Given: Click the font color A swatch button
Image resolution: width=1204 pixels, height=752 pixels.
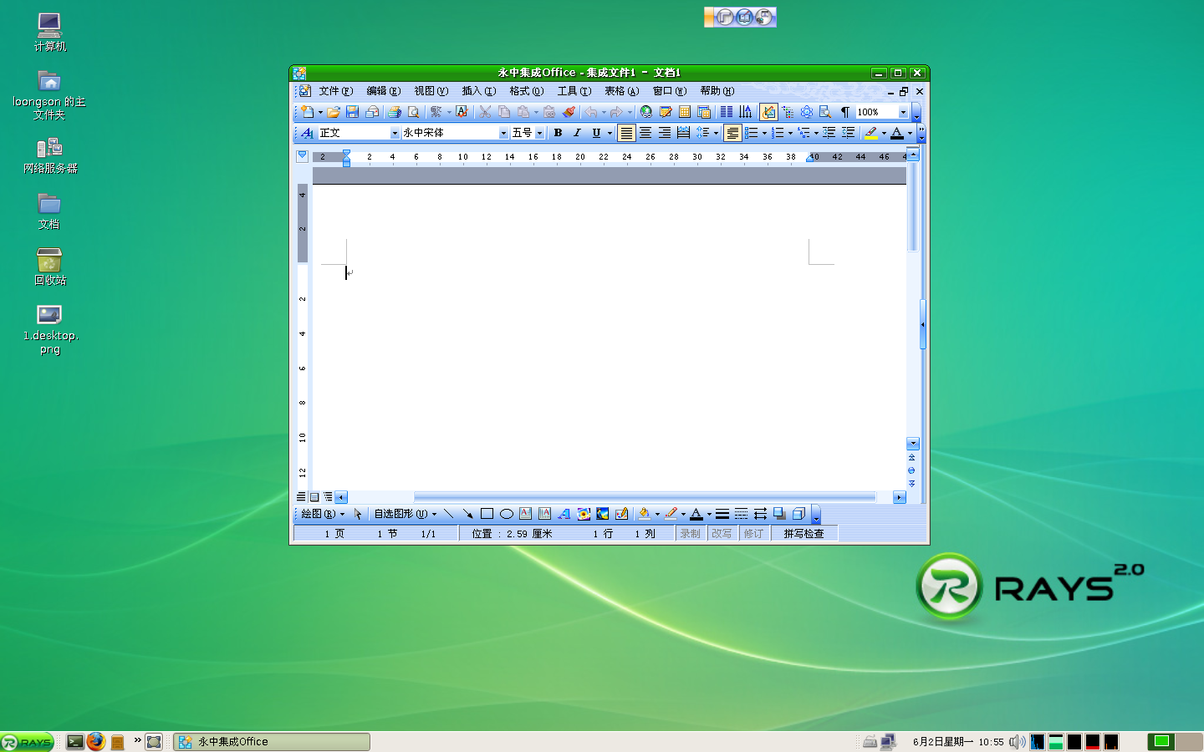Looking at the screenshot, I should pyautogui.click(x=897, y=133).
